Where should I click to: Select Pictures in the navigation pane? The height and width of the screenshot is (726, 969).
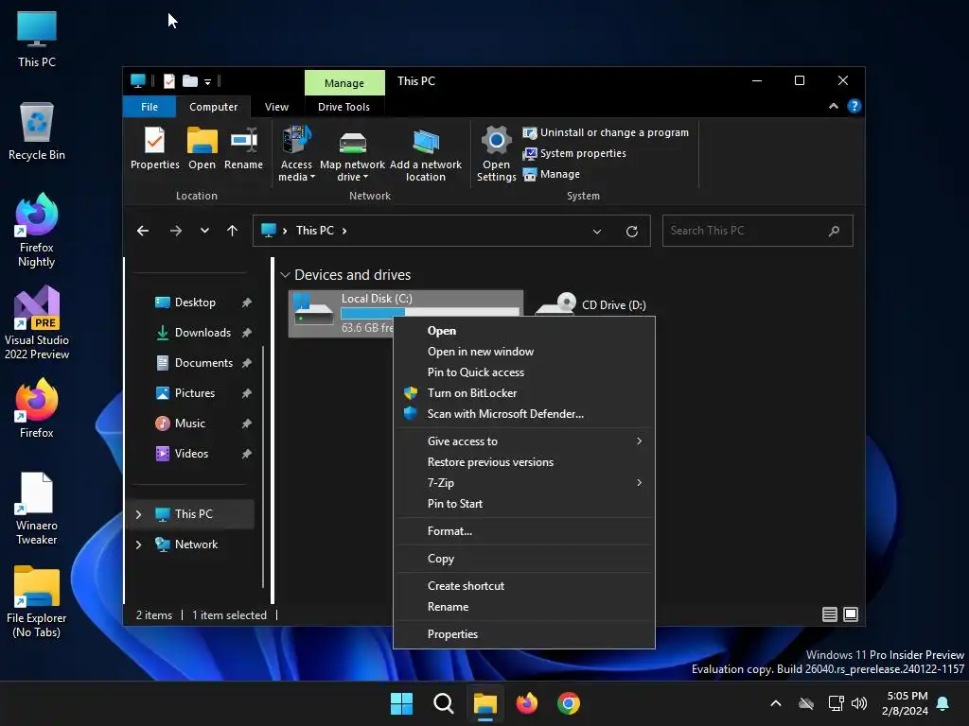click(194, 393)
